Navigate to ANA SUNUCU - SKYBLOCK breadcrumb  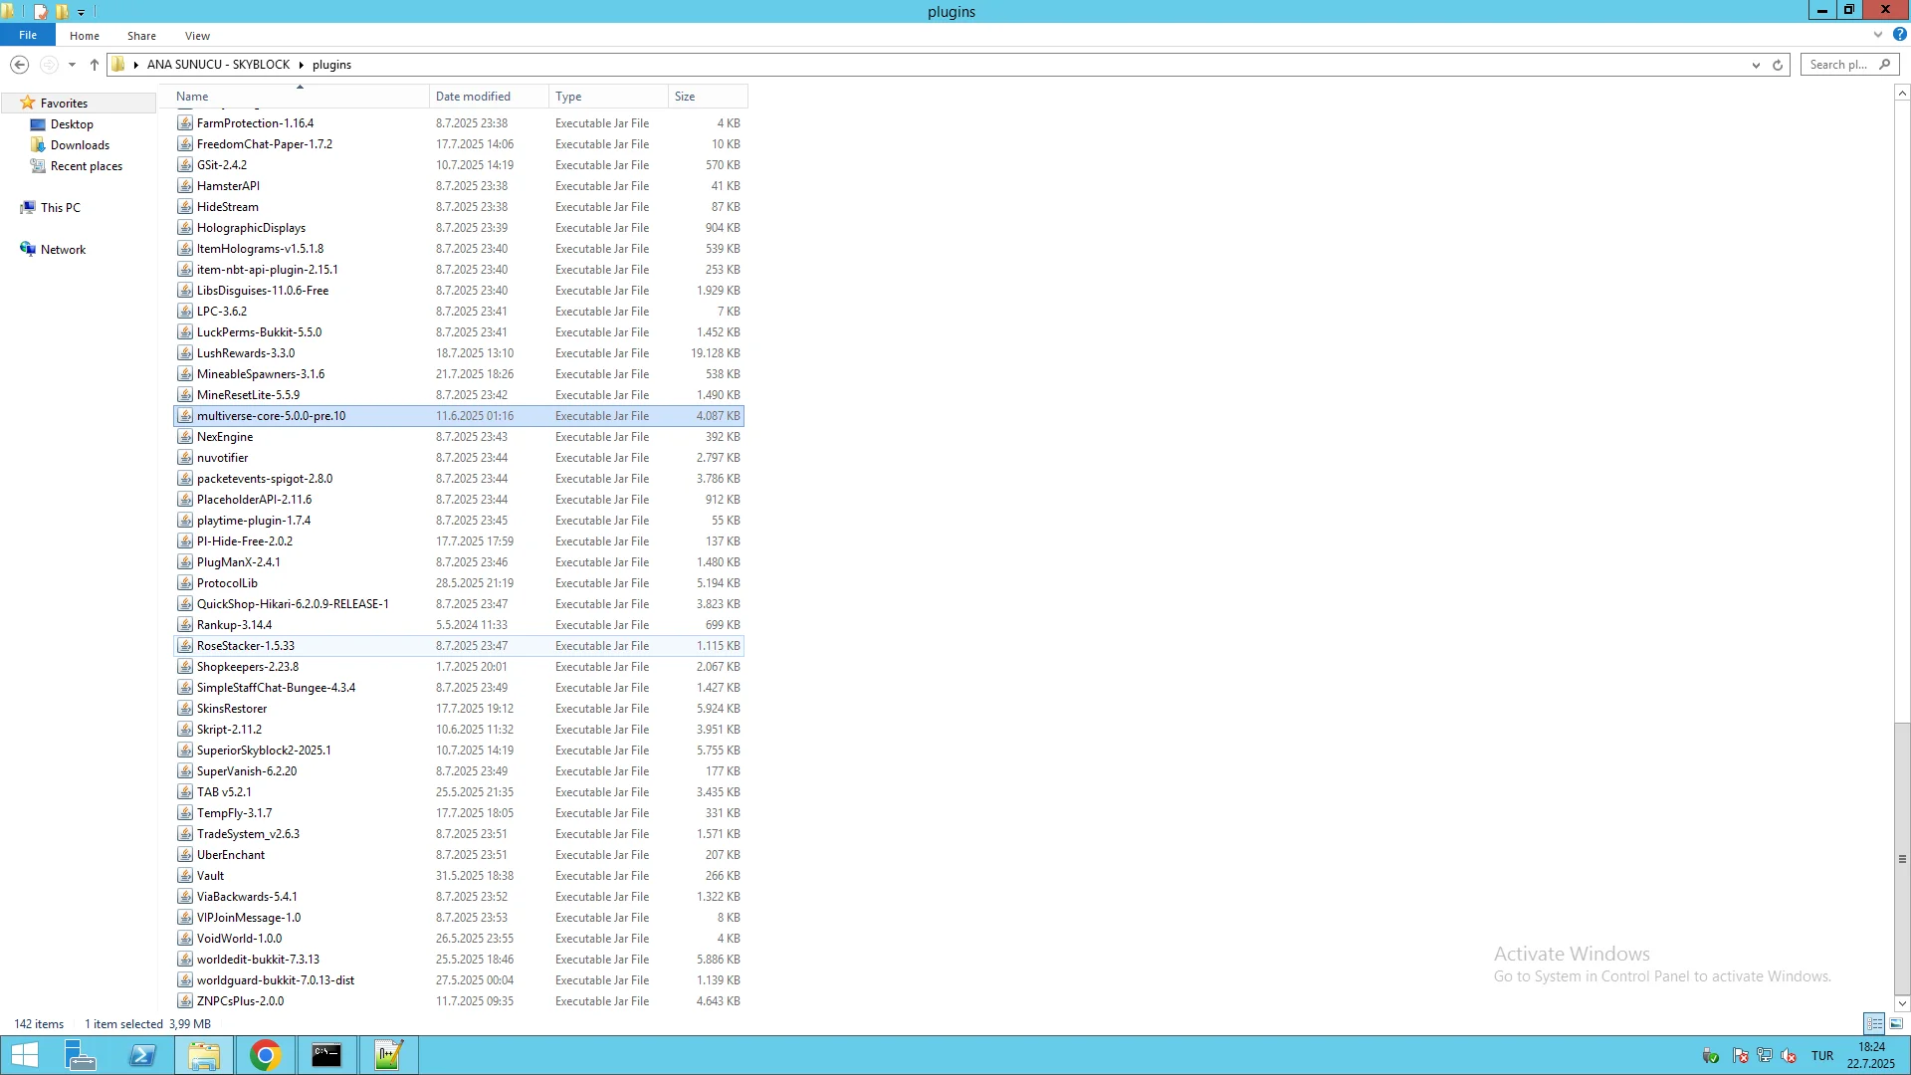click(218, 65)
